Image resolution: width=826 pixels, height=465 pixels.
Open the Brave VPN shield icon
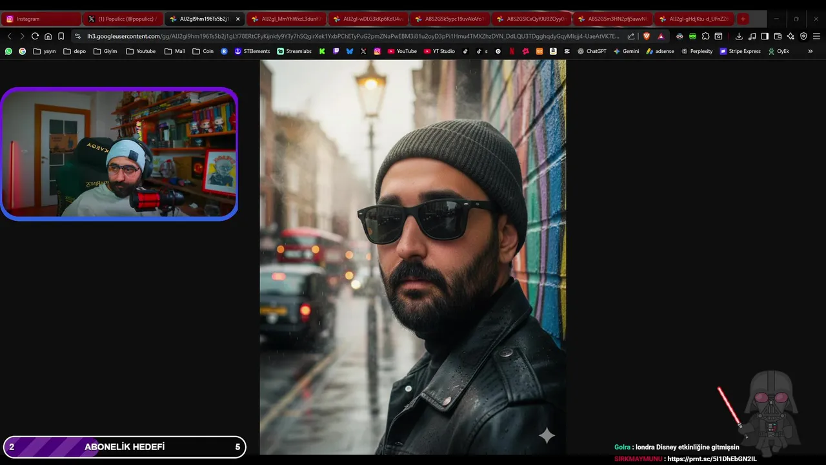click(803, 36)
